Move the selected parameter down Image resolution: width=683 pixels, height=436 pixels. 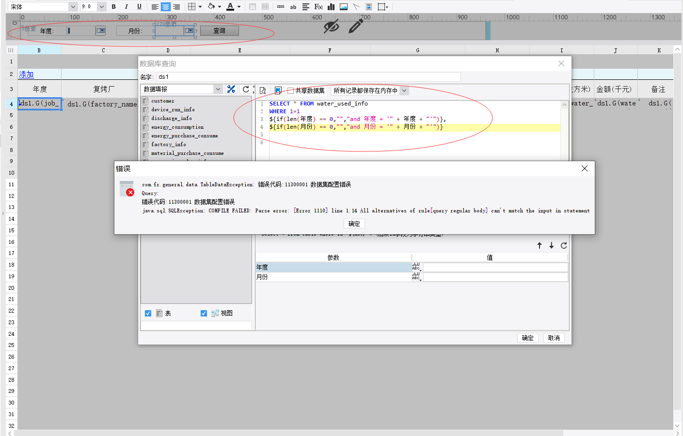(552, 245)
